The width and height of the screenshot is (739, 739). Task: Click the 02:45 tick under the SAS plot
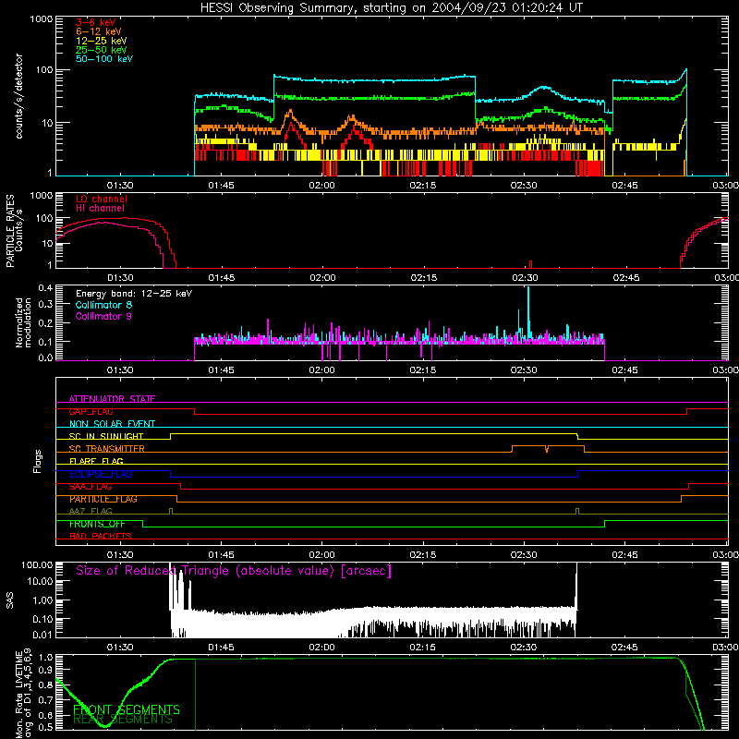625,648
